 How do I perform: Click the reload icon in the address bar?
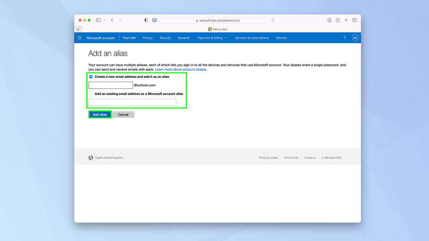click(272, 20)
